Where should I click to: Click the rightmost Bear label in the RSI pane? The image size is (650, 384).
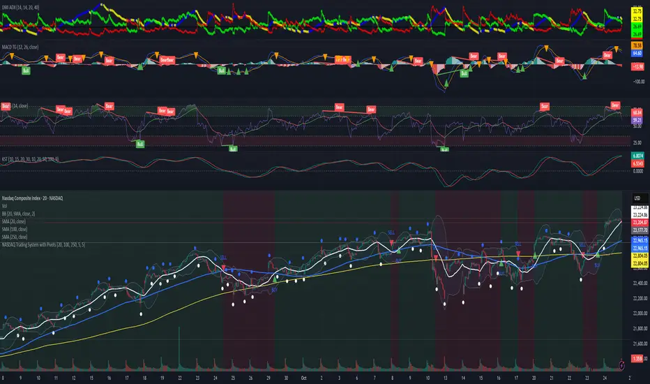615,105
